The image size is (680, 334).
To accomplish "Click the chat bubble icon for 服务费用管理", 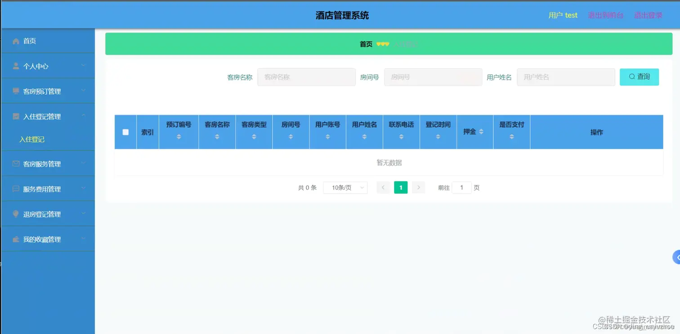I will point(16,189).
